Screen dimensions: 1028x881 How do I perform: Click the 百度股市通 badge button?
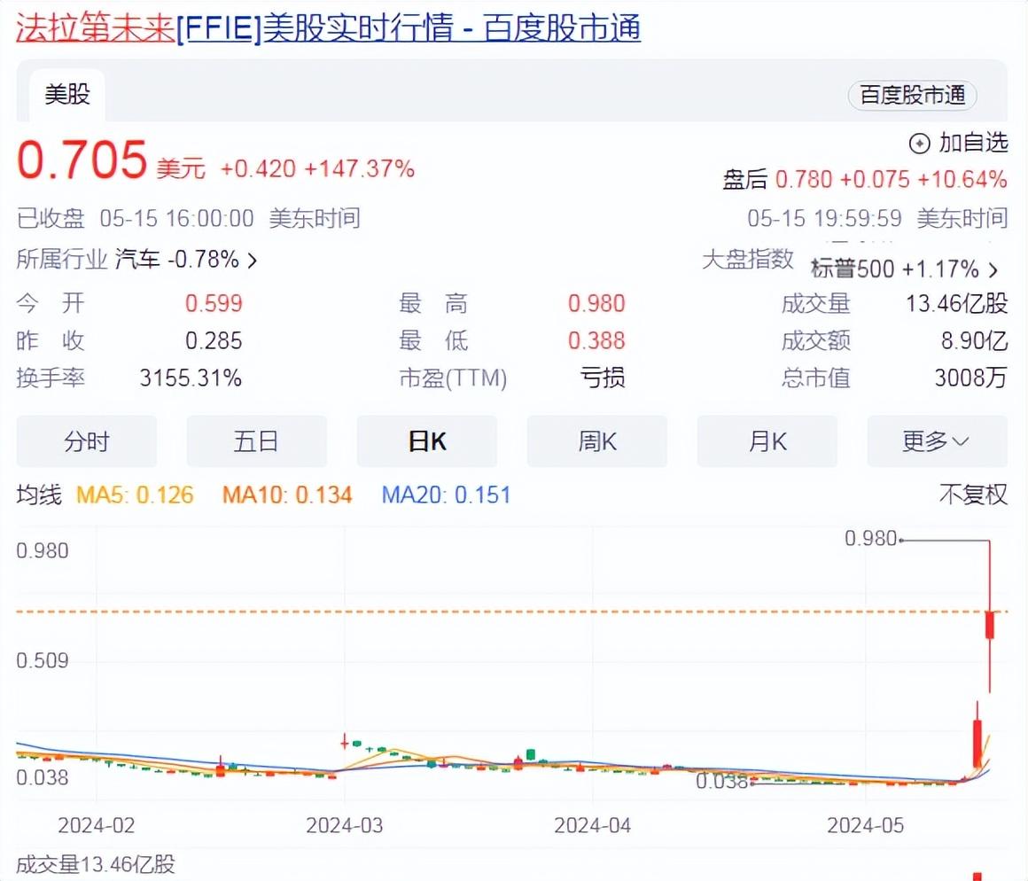tap(913, 96)
